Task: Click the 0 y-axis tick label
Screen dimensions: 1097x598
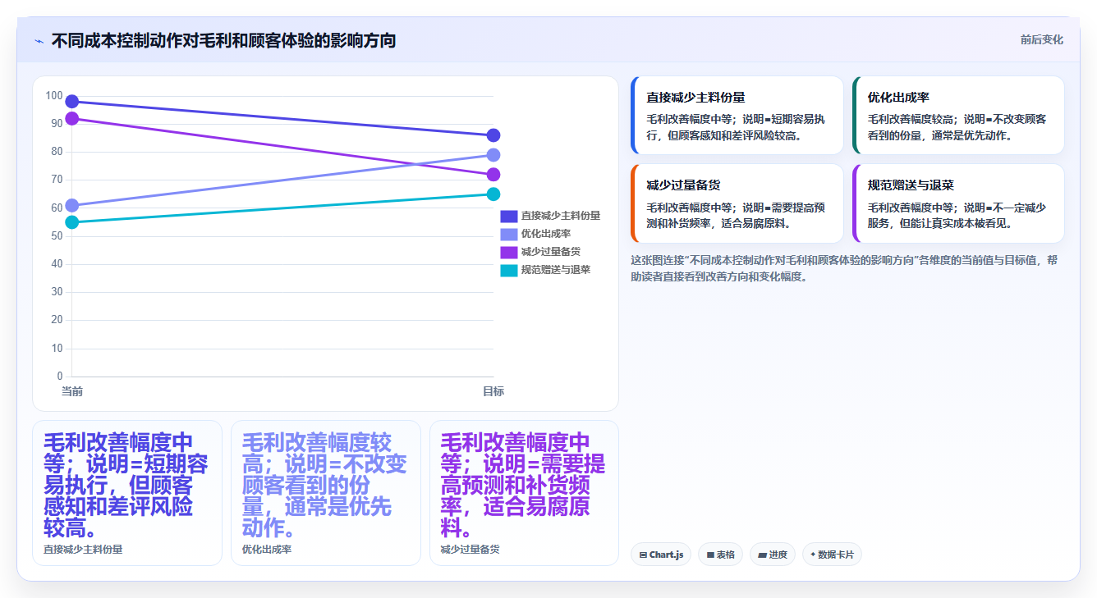Action: (x=60, y=377)
